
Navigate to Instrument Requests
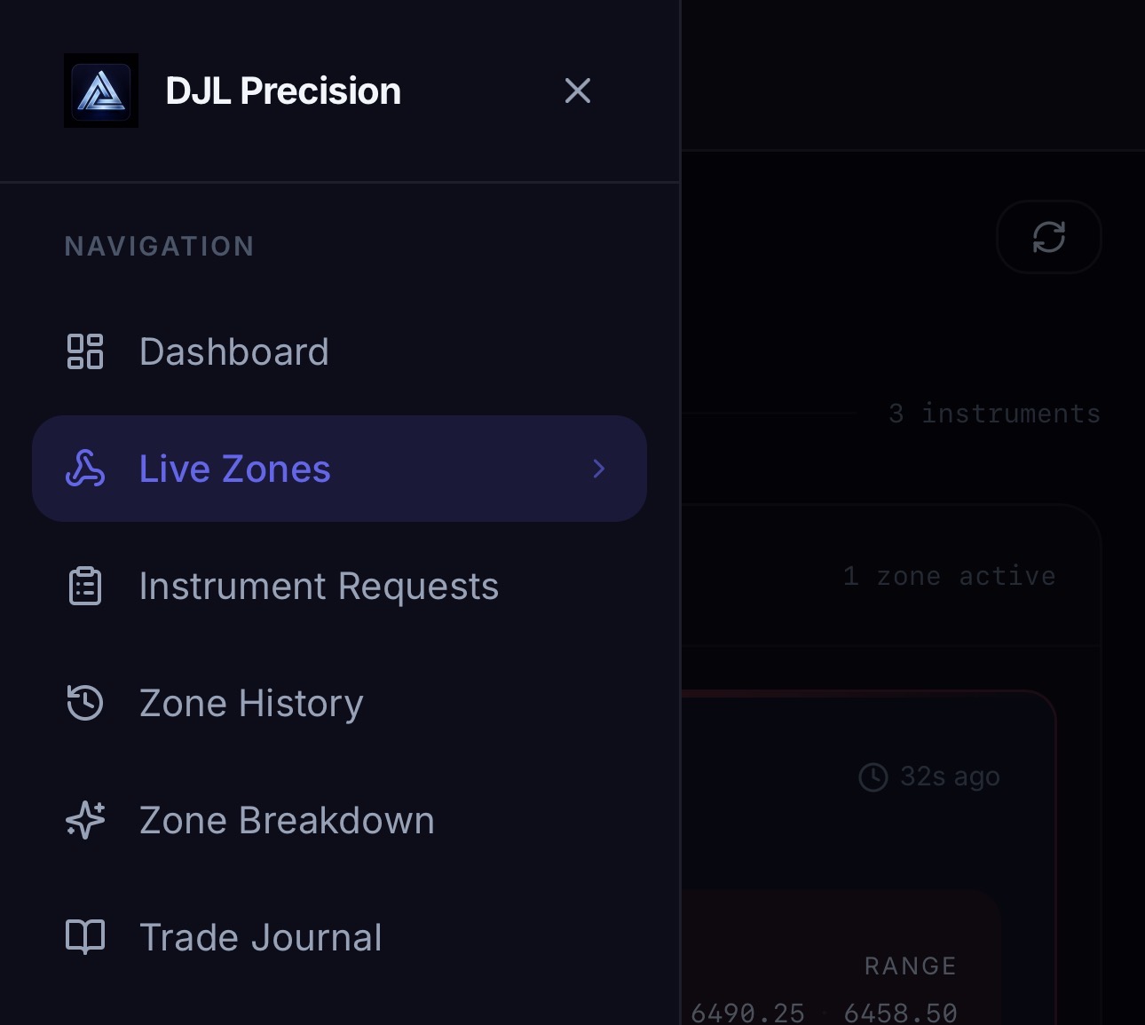319,586
